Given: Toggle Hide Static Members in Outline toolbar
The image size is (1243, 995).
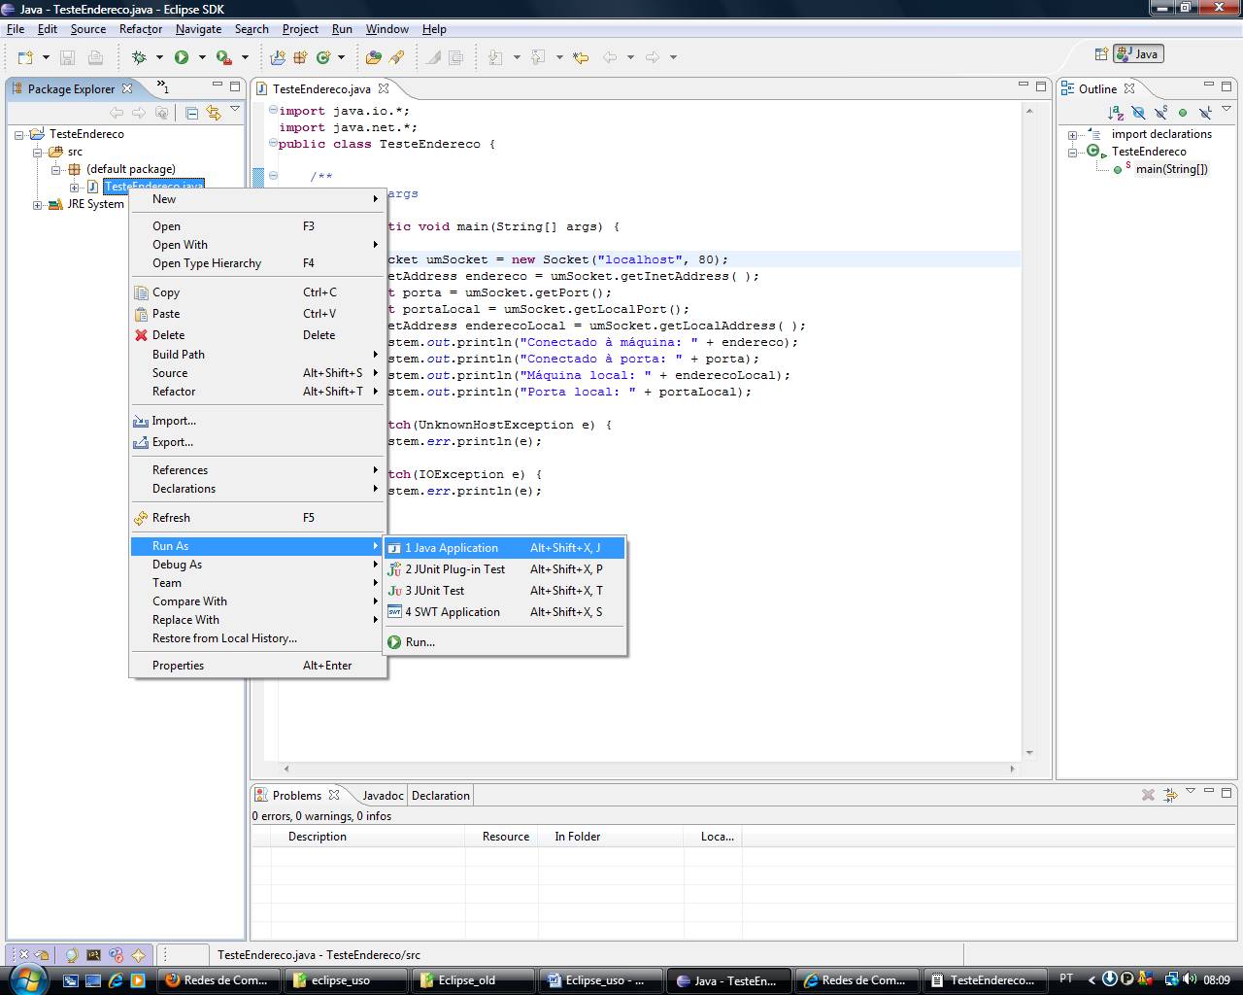Looking at the screenshot, I should click(x=1160, y=113).
